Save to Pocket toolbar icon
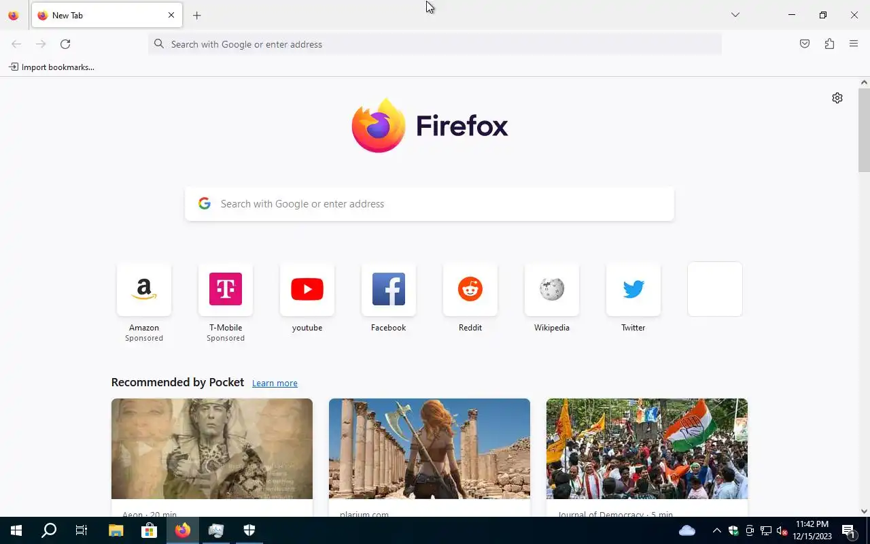870x544 pixels. (805, 44)
